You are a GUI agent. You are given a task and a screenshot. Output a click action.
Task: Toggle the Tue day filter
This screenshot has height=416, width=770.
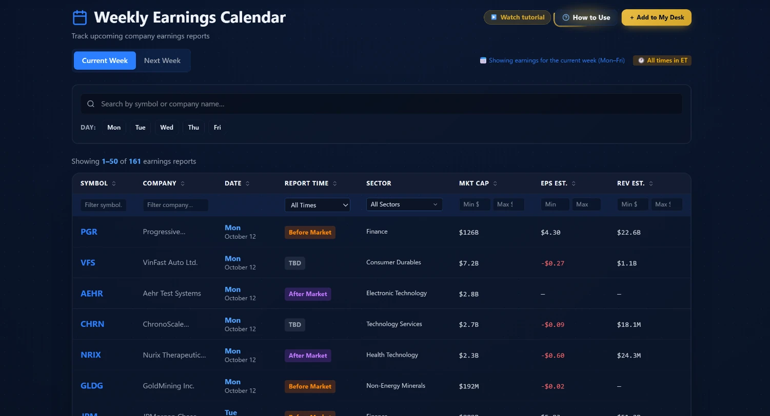point(141,128)
